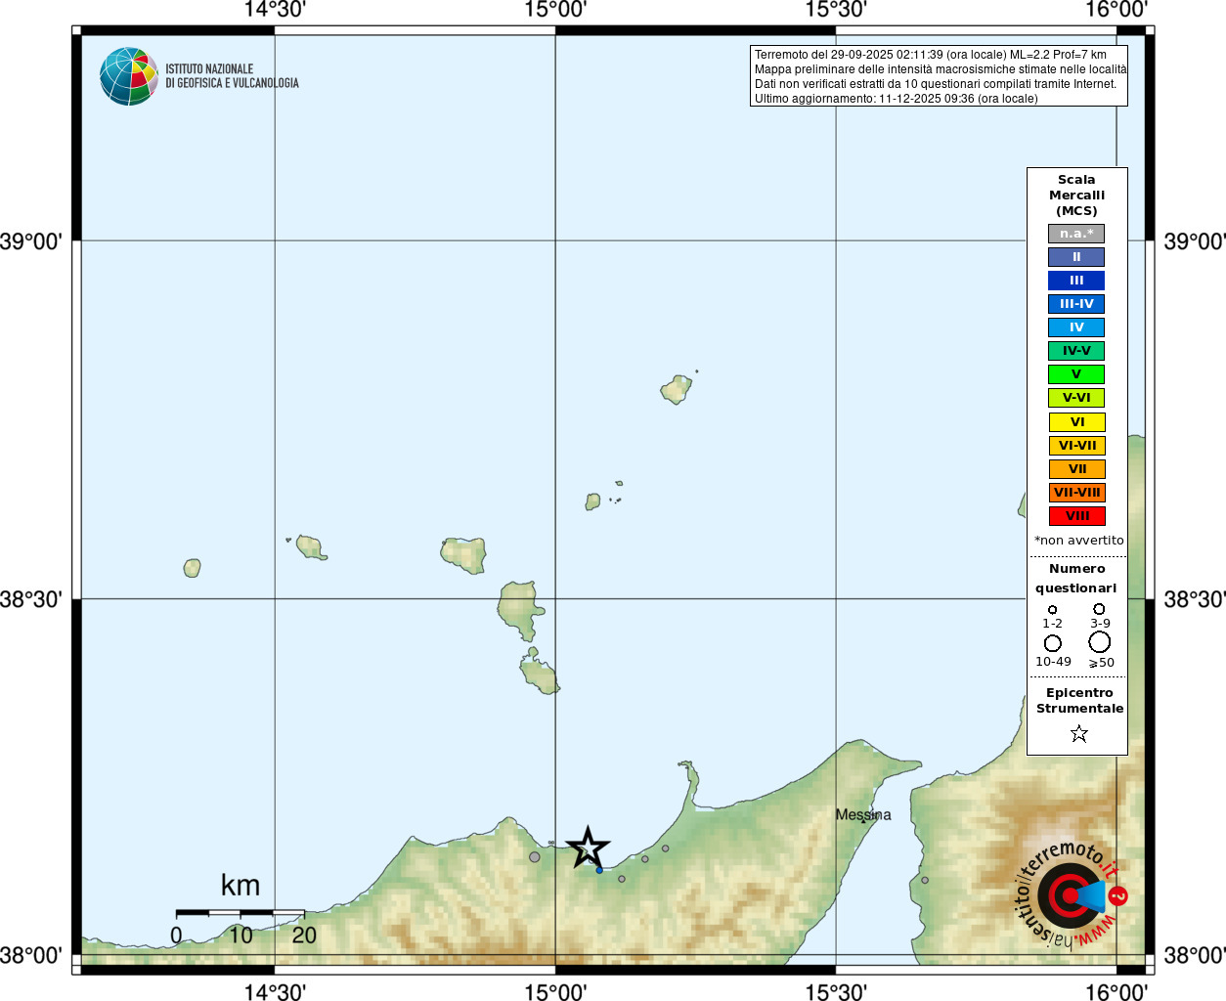Select the gray marker on the Calabria coast
The width and height of the screenshot is (1226, 1001).
pos(925,880)
